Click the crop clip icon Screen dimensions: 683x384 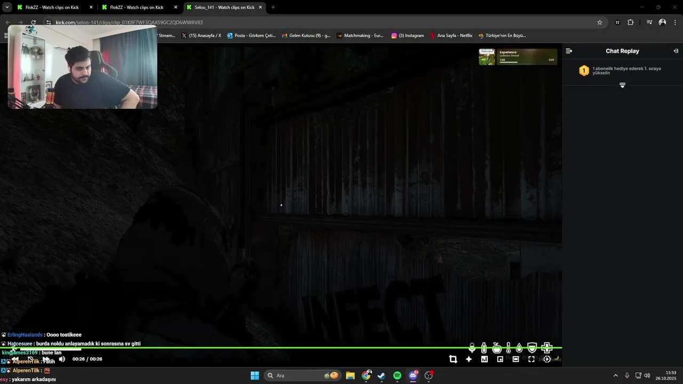tap(453, 359)
